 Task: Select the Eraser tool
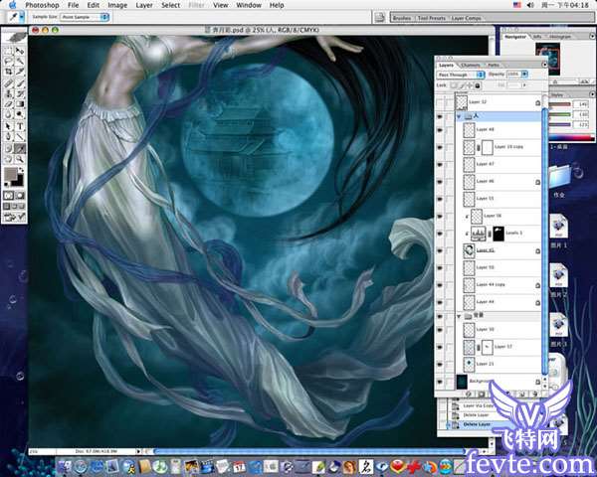(x=8, y=103)
